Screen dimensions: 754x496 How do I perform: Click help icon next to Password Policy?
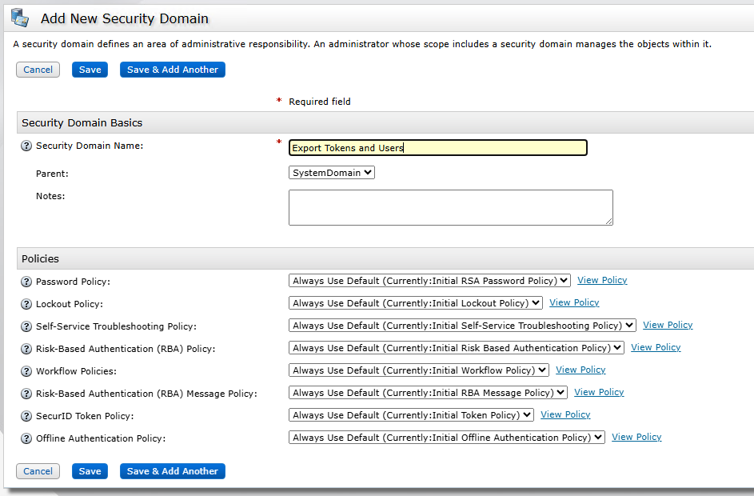(x=26, y=282)
